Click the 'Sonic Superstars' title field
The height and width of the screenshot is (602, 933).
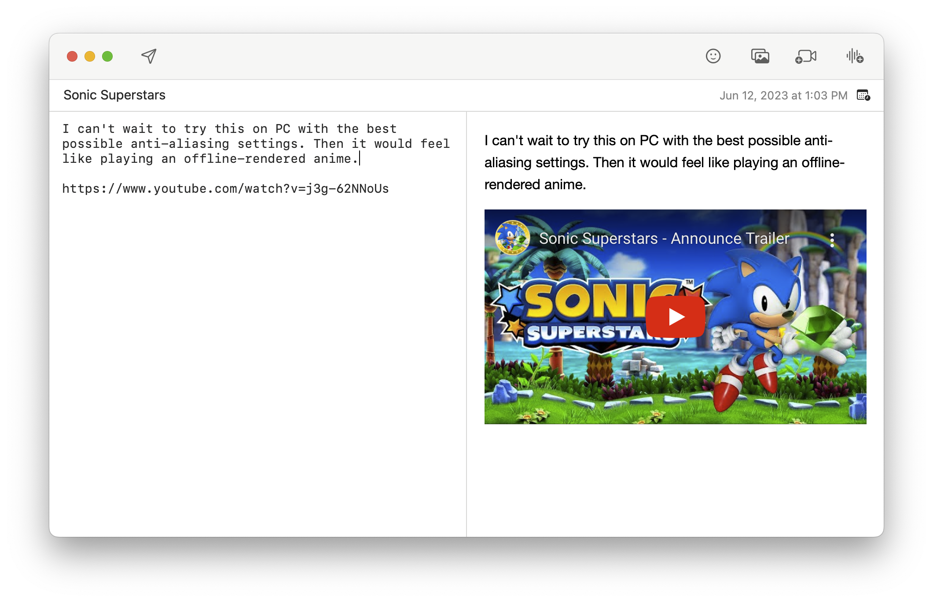coord(114,95)
